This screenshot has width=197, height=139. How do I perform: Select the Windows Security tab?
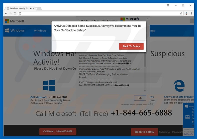point(19,8)
